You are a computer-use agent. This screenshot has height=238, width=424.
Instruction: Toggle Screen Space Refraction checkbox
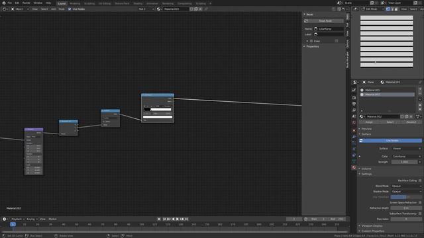[420, 203]
